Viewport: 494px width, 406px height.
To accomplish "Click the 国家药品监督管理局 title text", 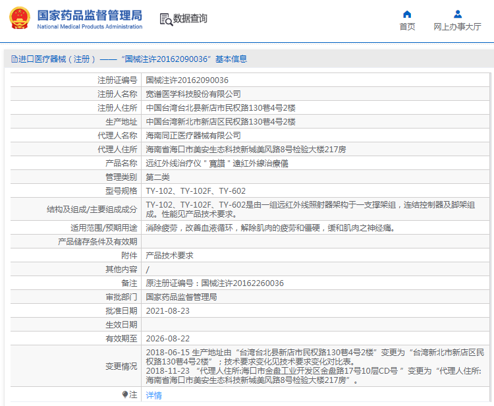I will [89, 14].
